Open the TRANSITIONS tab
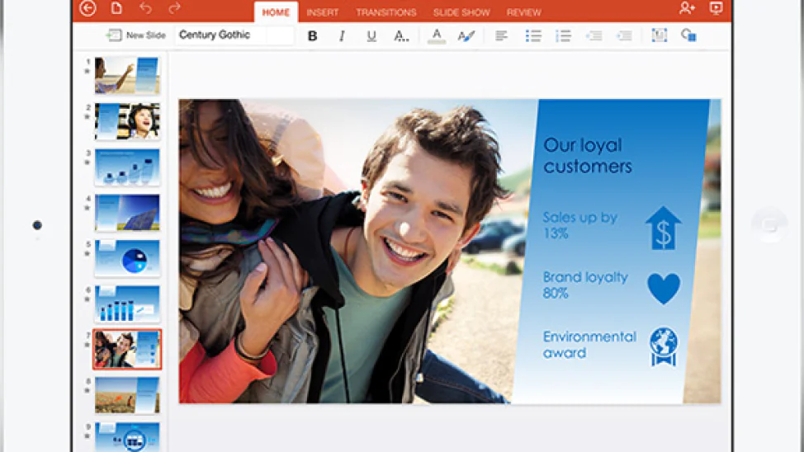 pos(386,12)
